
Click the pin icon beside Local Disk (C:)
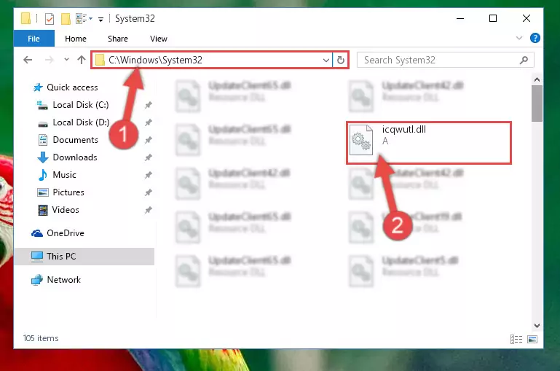pos(149,105)
